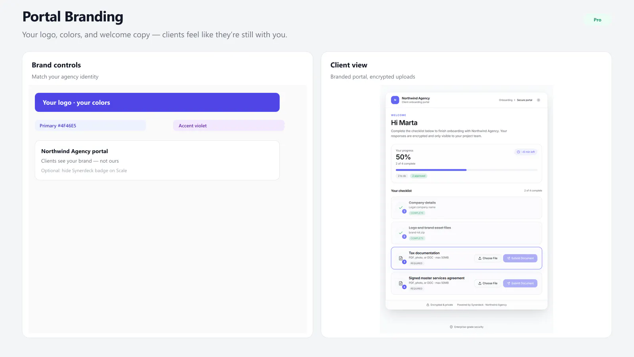
Task: Click Submit Document for Tax documentation
Action: 520,258
